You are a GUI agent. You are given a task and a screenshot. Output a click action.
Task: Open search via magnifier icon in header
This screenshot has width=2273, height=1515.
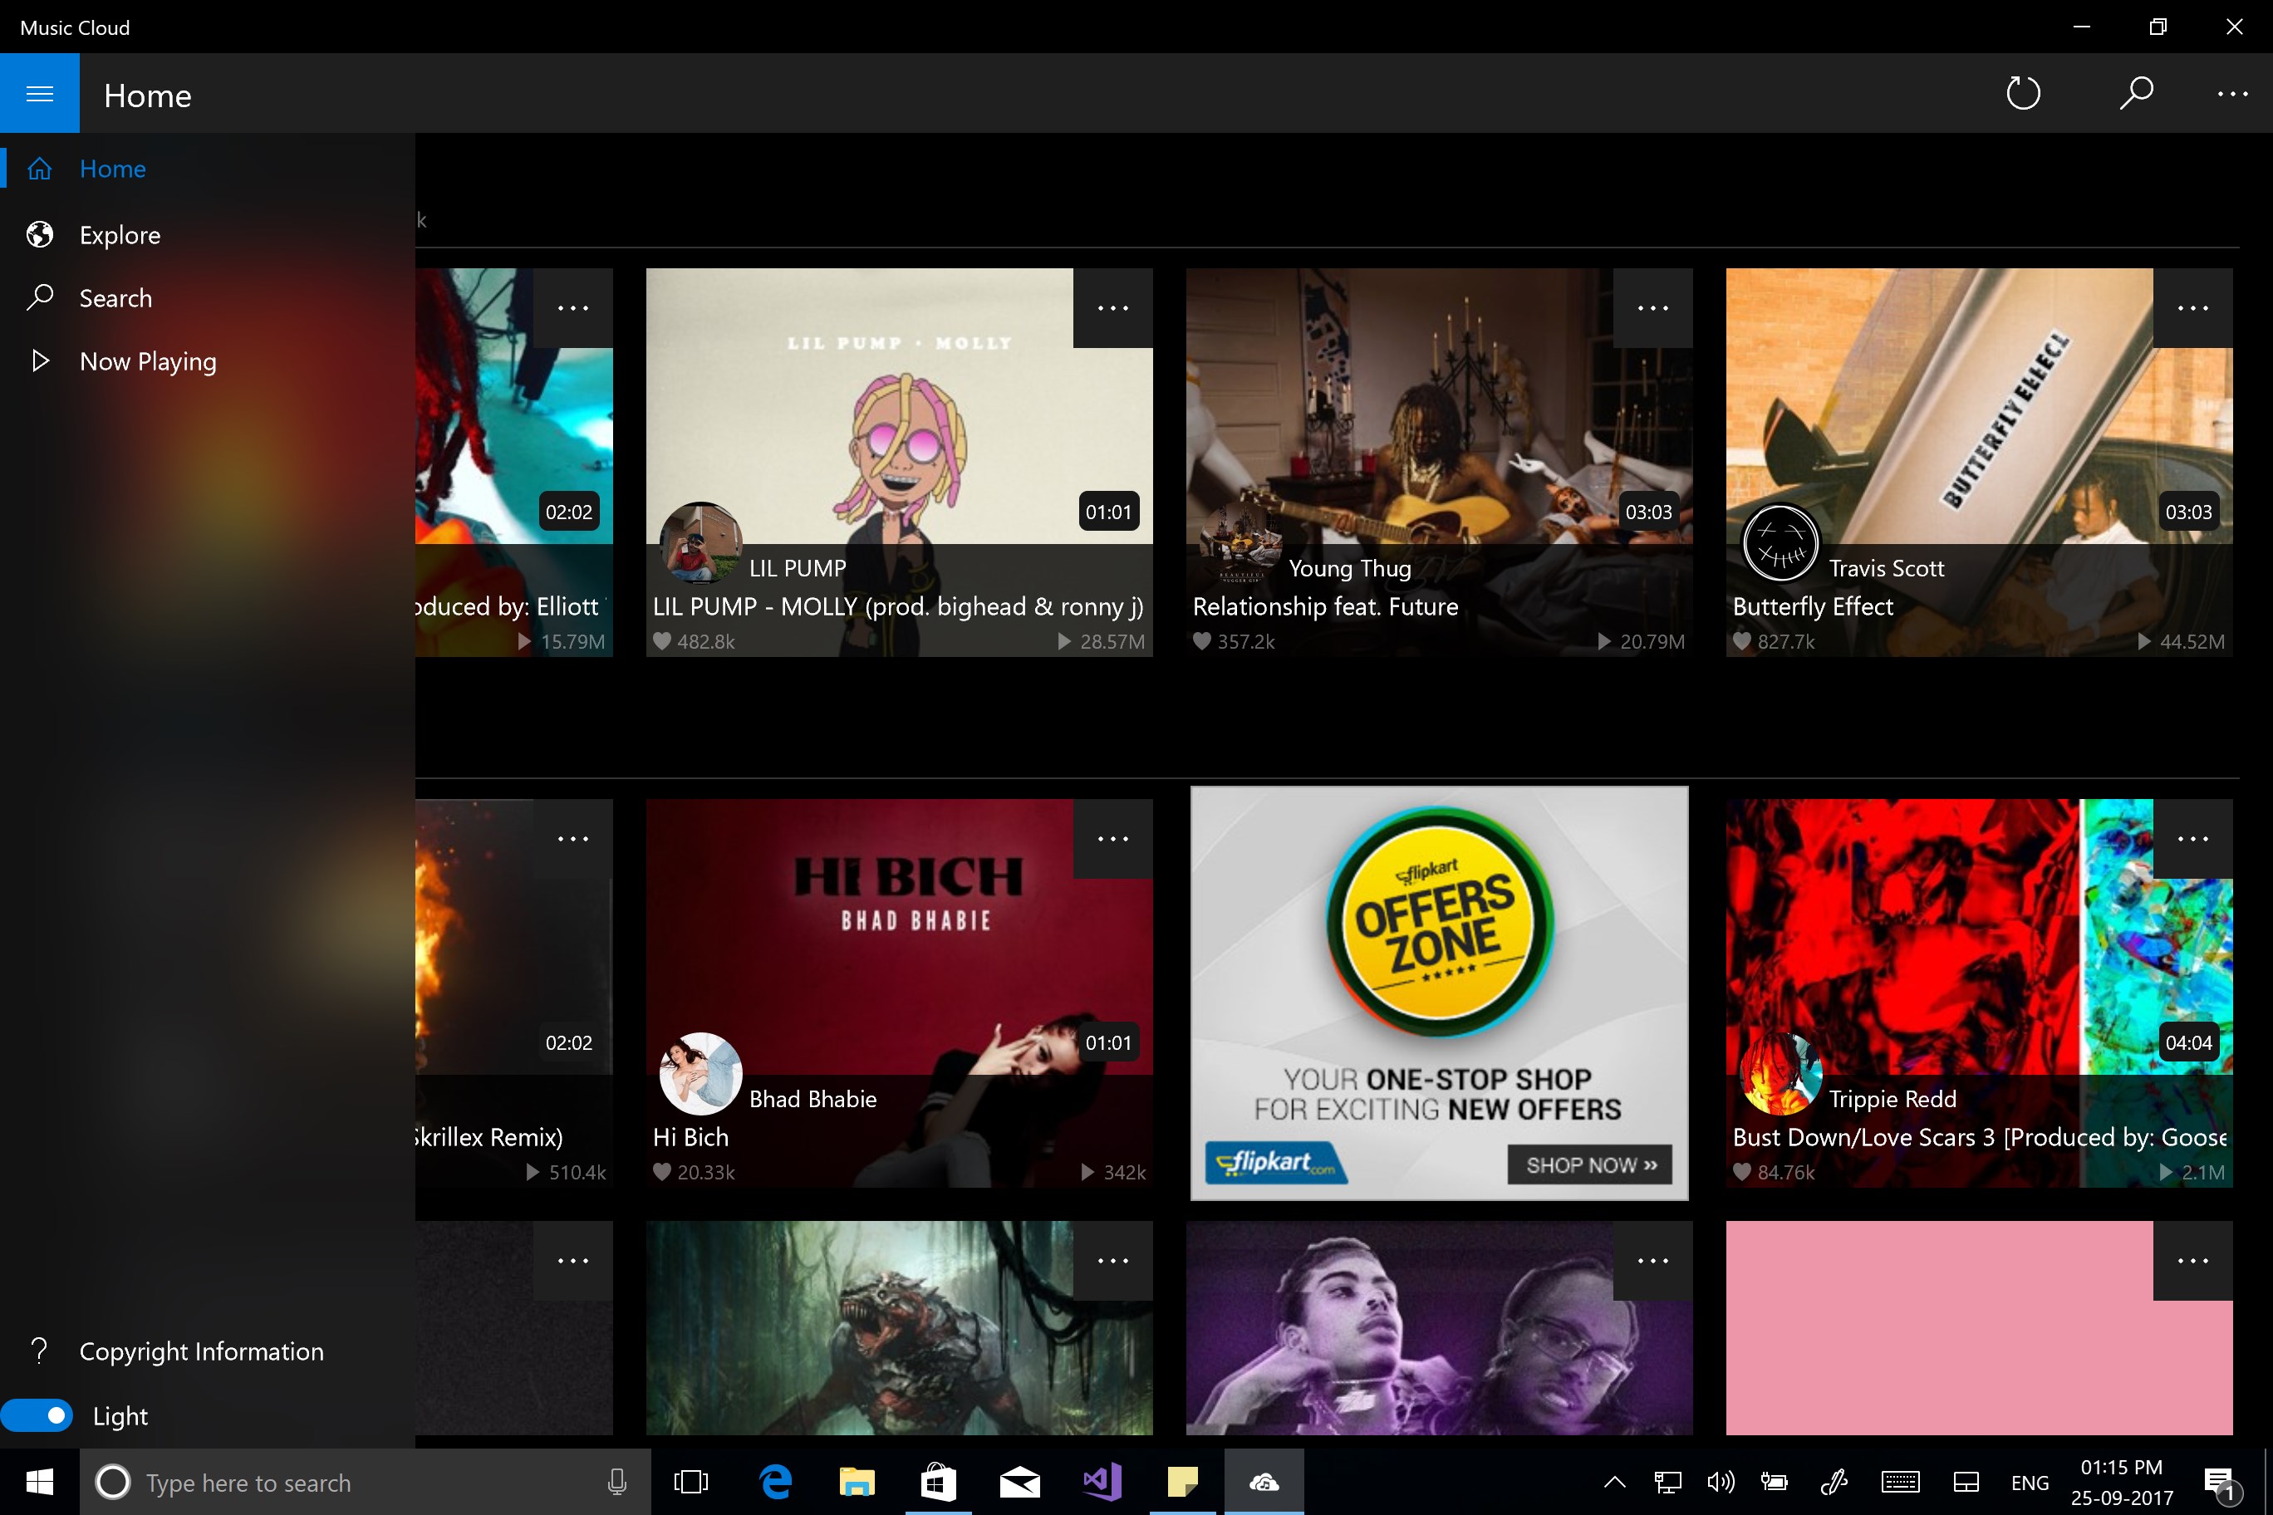click(x=2136, y=94)
